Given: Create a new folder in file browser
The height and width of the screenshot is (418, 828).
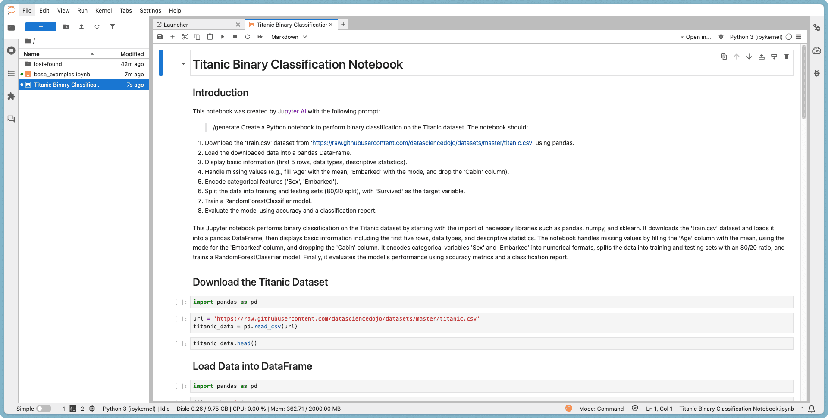Looking at the screenshot, I should [66, 27].
